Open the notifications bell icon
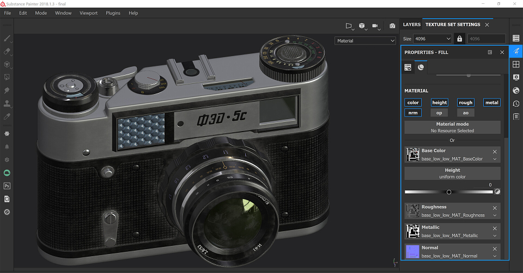The width and height of the screenshot is (523, 273). [7, 146]
